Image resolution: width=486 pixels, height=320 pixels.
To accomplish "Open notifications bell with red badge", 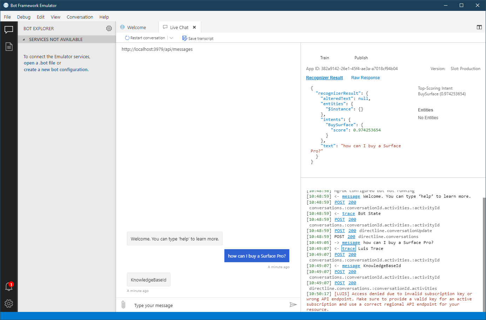I will coord(9,286).
